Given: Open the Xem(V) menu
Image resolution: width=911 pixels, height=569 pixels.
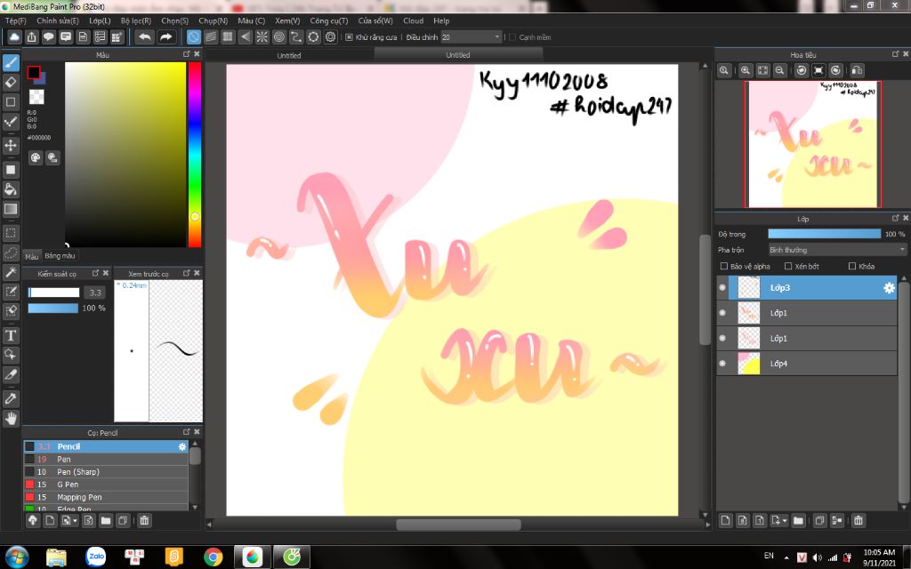Looking at the screenshot, I should [287, 20].
